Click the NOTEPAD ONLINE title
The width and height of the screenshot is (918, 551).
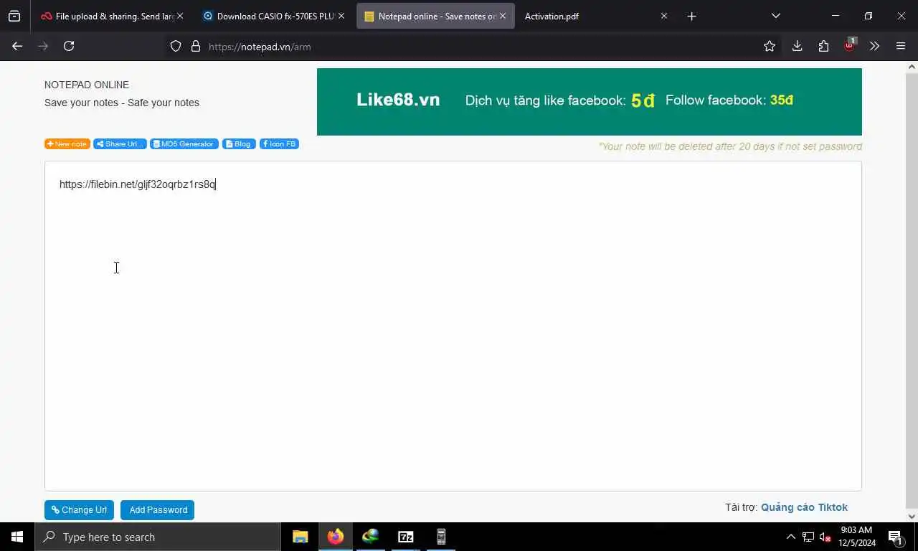tap(87, 85)
